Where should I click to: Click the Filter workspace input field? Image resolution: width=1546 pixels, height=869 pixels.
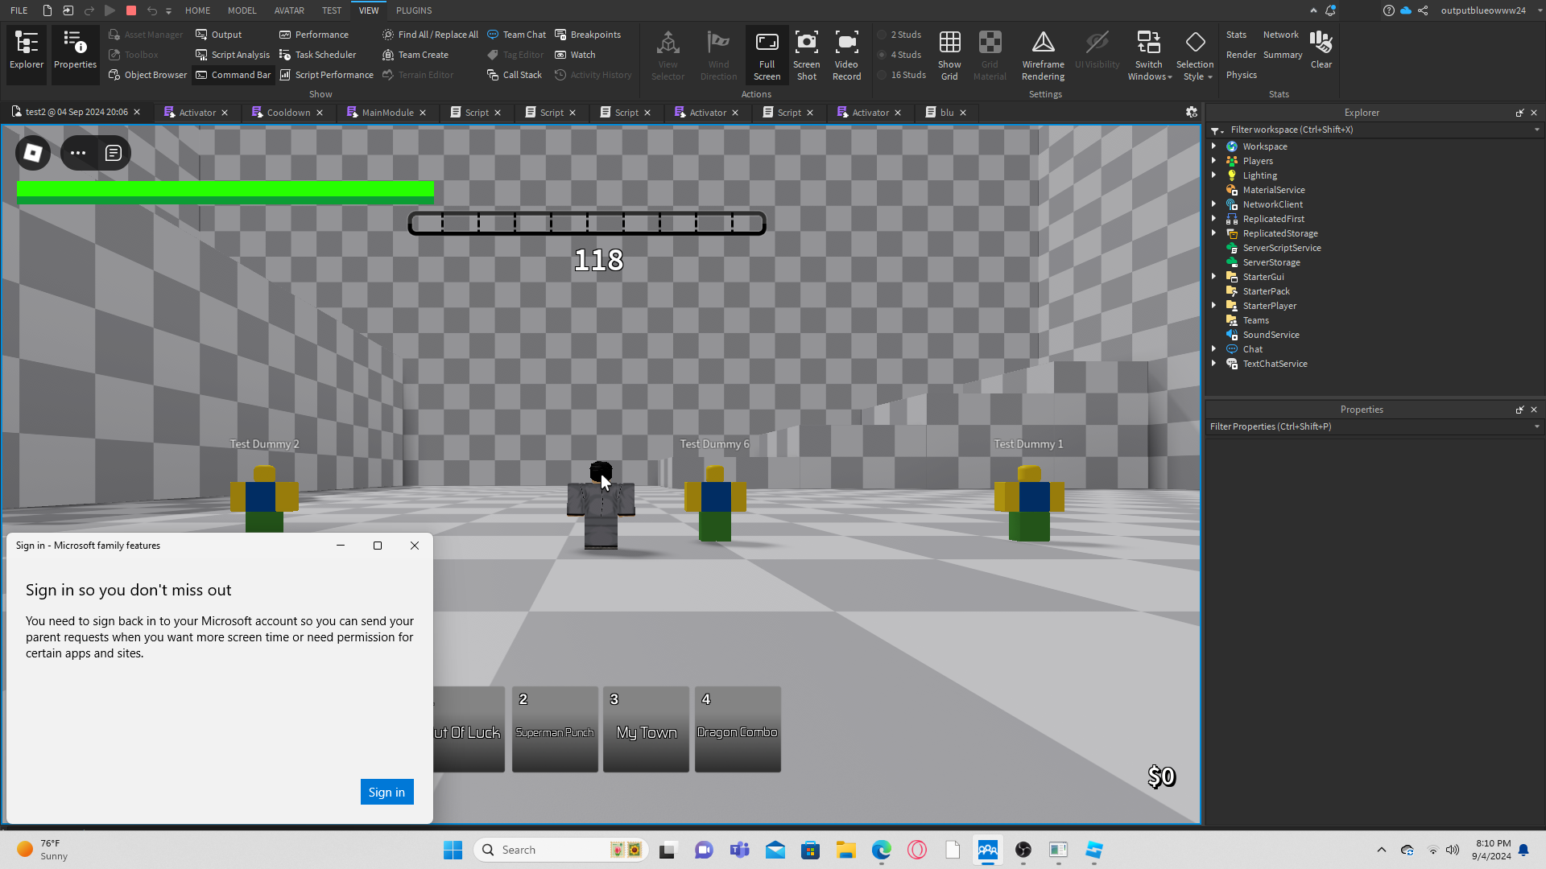pos(1369,130)
